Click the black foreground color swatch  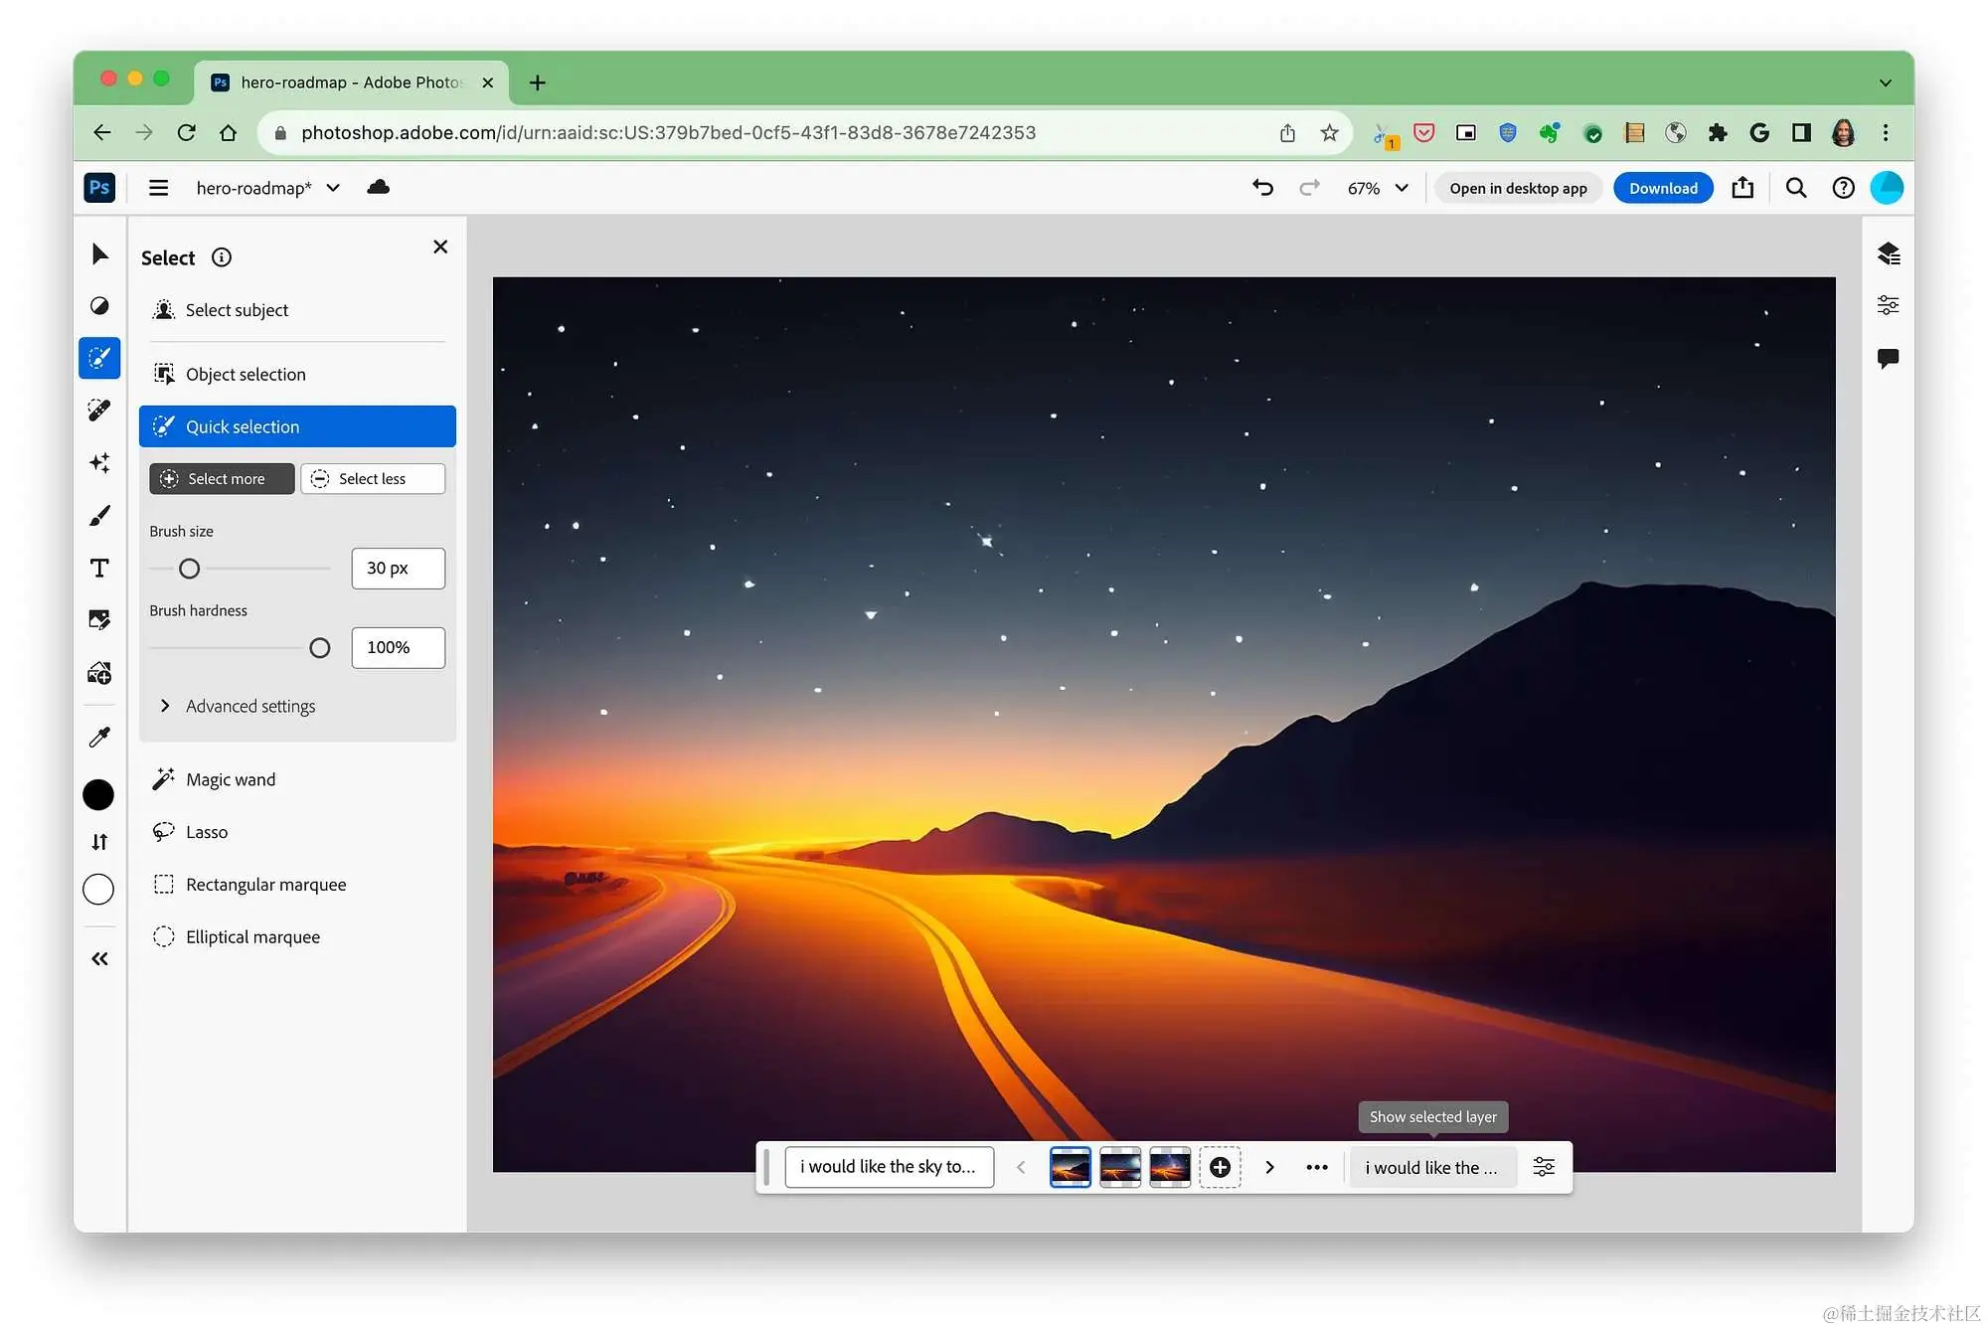[98, 794]
